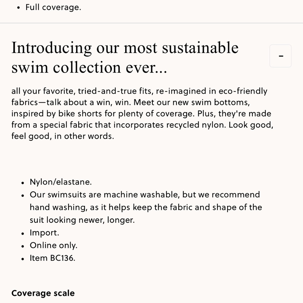Click the 'Coverage scale' bold heading
The image size is (303, 303).
pos(43,293)
